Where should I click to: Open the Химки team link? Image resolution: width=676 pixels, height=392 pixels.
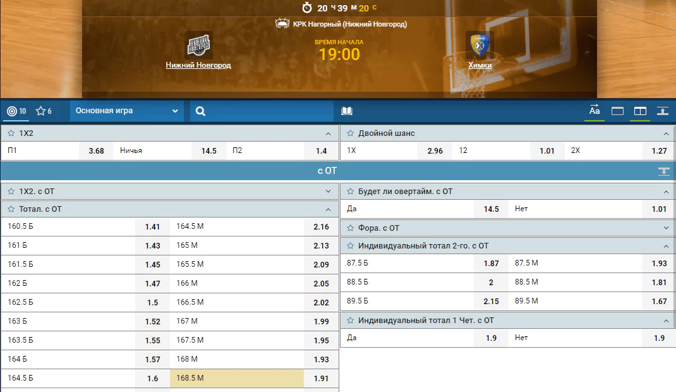click(x=480, y=65)
